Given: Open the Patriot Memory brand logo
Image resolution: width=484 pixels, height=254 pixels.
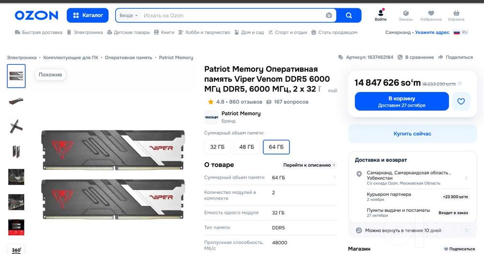Looking at the screenshot, I should pyautogui.click(x=212, y=117).
